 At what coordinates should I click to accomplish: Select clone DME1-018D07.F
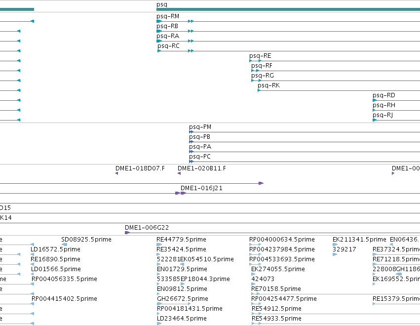140,168
